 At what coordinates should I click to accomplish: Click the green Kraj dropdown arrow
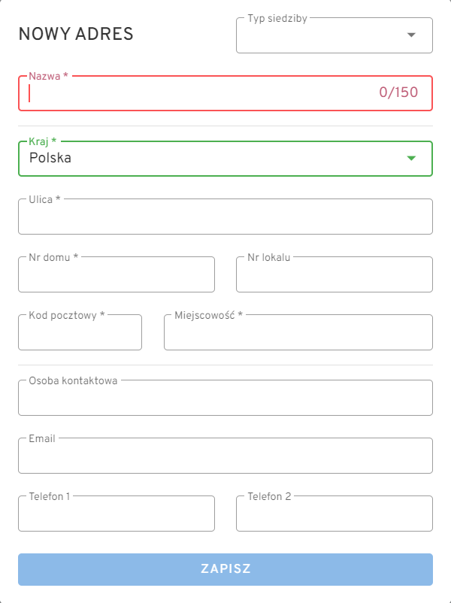[x=411, y=158]
